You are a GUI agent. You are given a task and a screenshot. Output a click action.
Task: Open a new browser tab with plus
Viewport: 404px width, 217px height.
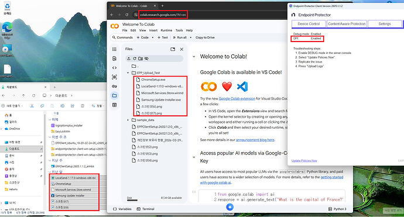[x=162, y=6]
